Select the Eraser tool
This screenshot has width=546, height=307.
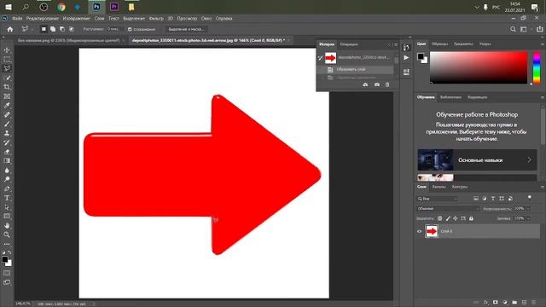[x=7, y=152]
